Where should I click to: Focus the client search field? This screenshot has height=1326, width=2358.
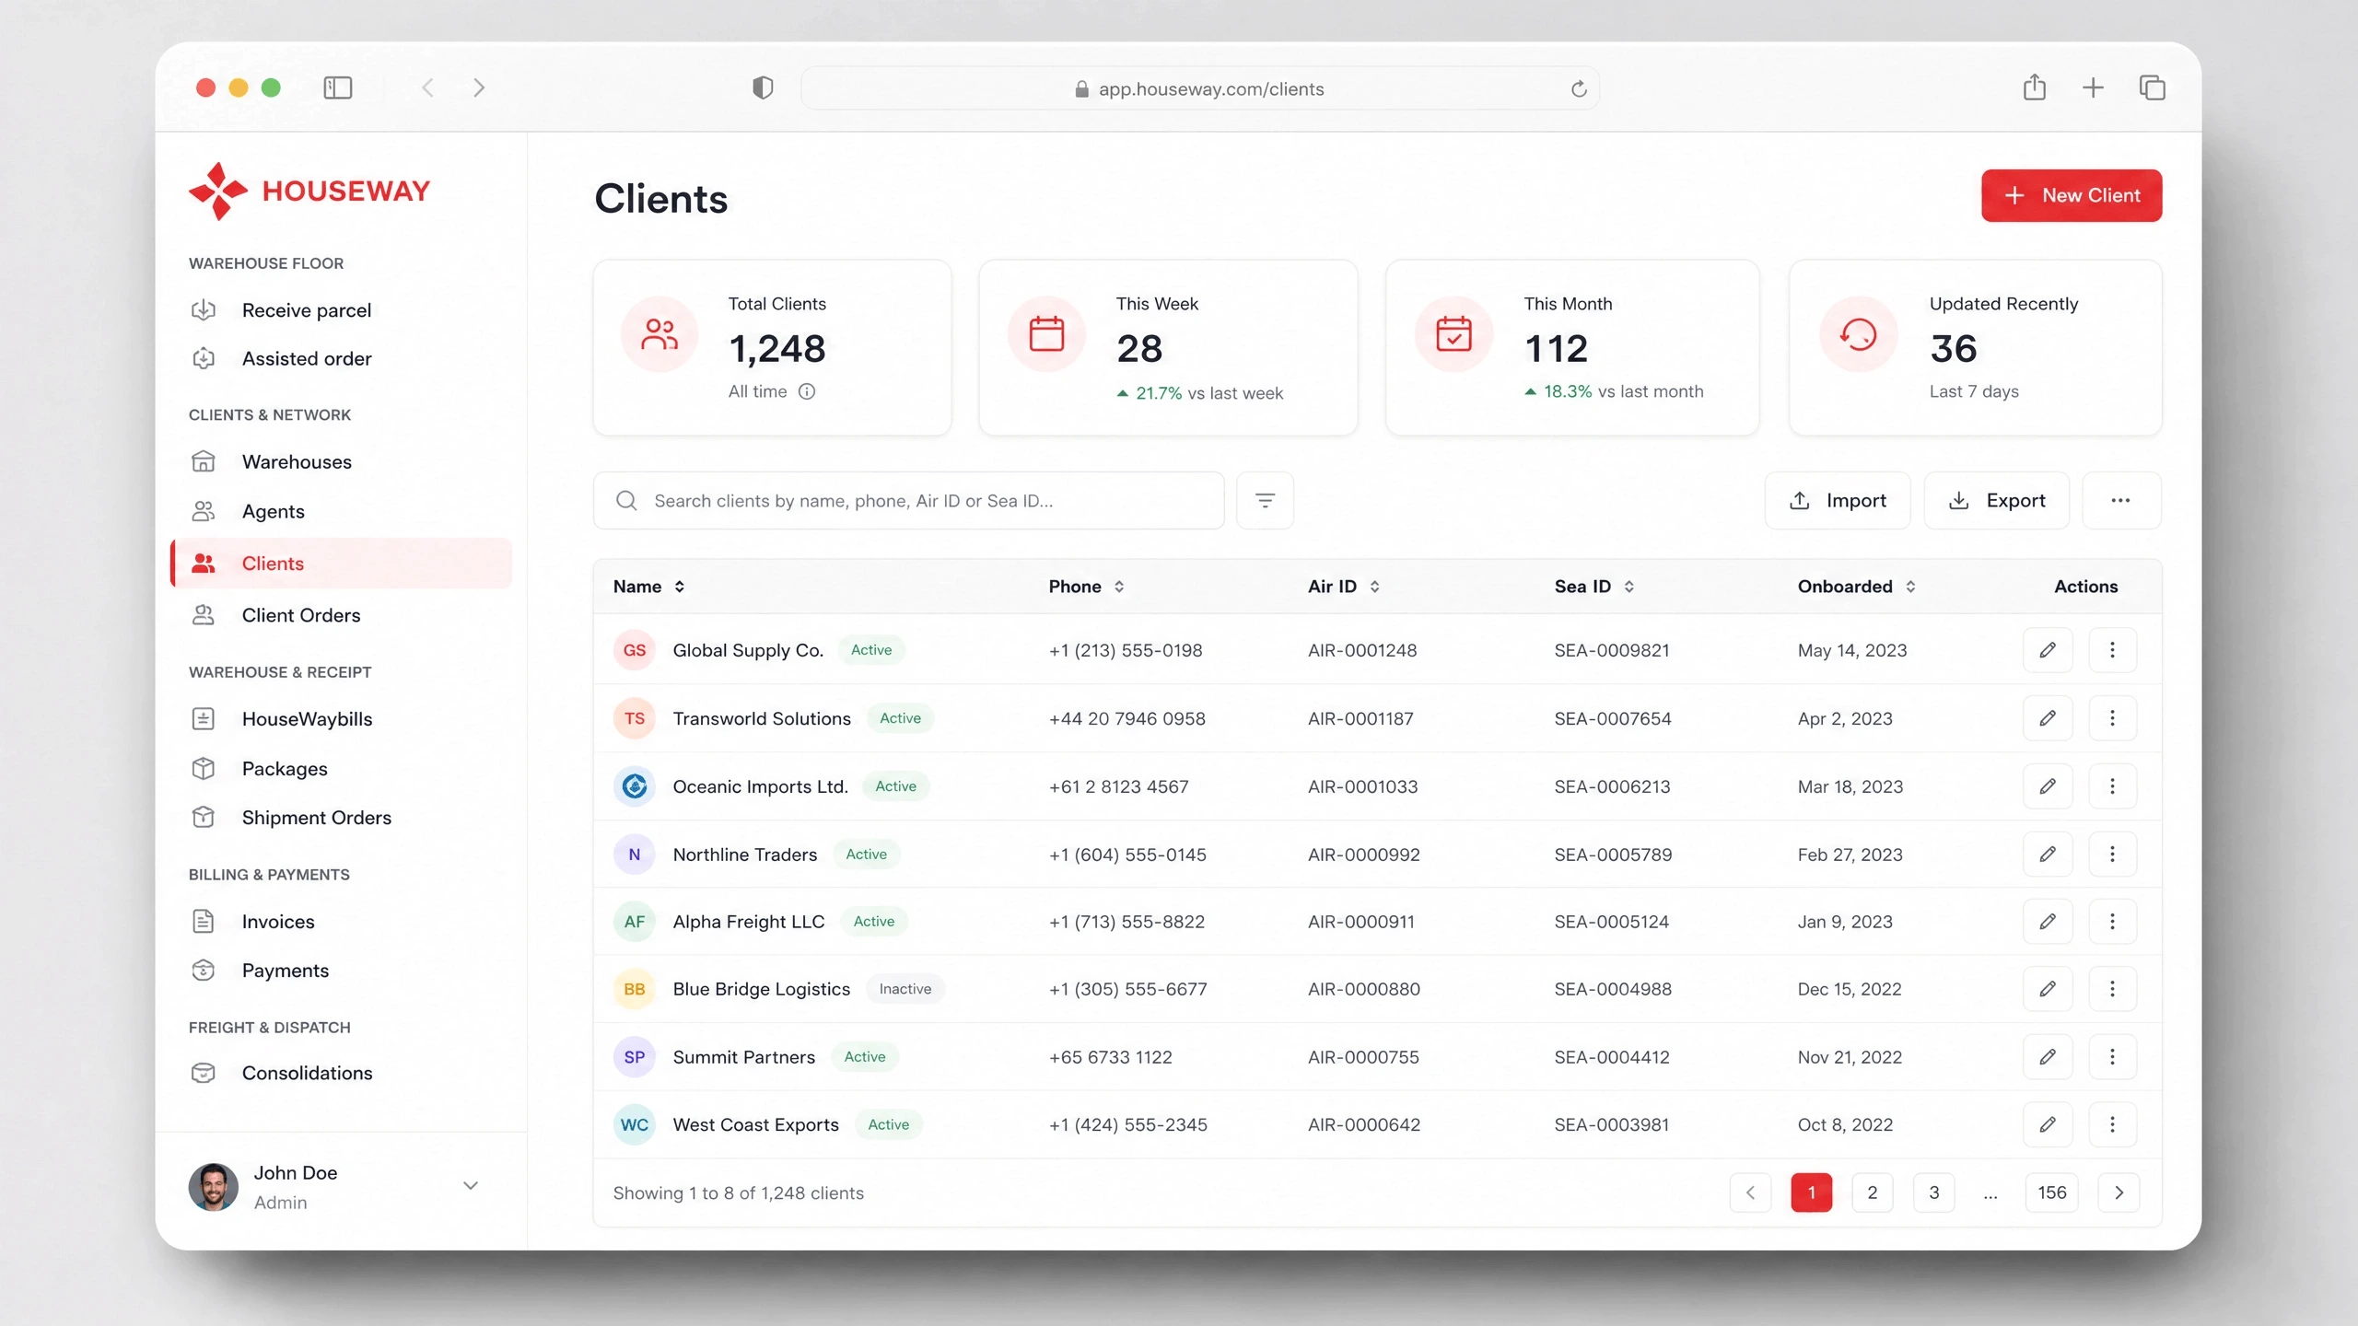pos(909,501)
